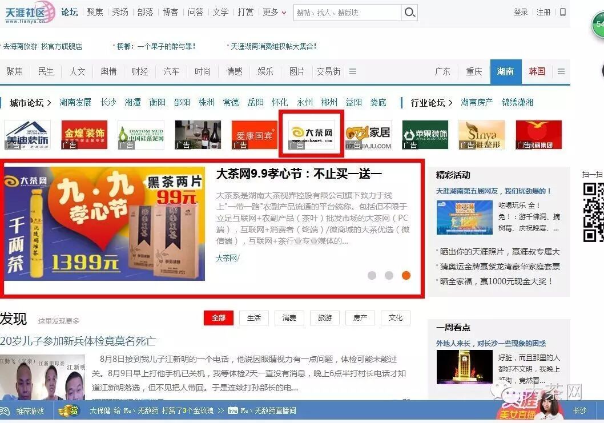This screenshot has width=604, height=423.
Task: Open article 20岁儿子参加新兵体检竟莫名死亡
Action: coord(78,341)
